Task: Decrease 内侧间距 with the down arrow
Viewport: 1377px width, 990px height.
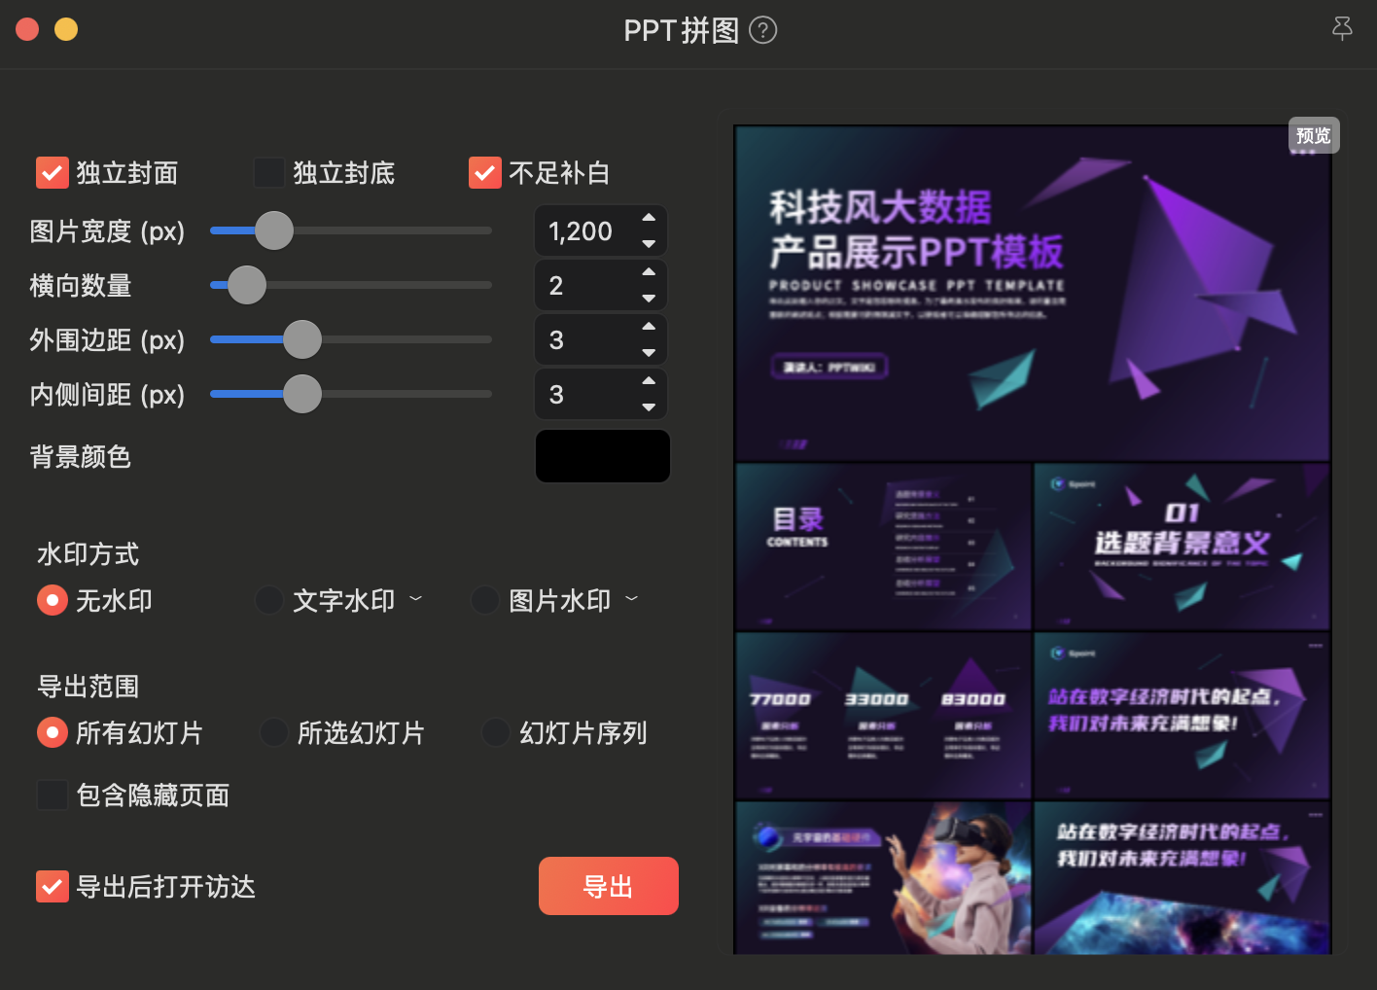Action: [649, 407]
